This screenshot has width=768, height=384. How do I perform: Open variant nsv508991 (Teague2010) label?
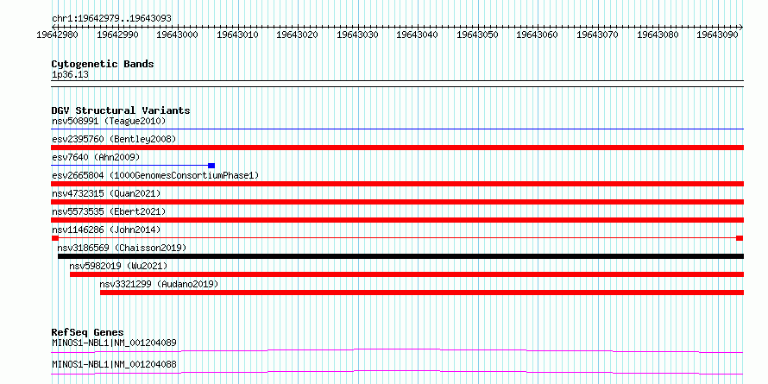coord(109,121)
